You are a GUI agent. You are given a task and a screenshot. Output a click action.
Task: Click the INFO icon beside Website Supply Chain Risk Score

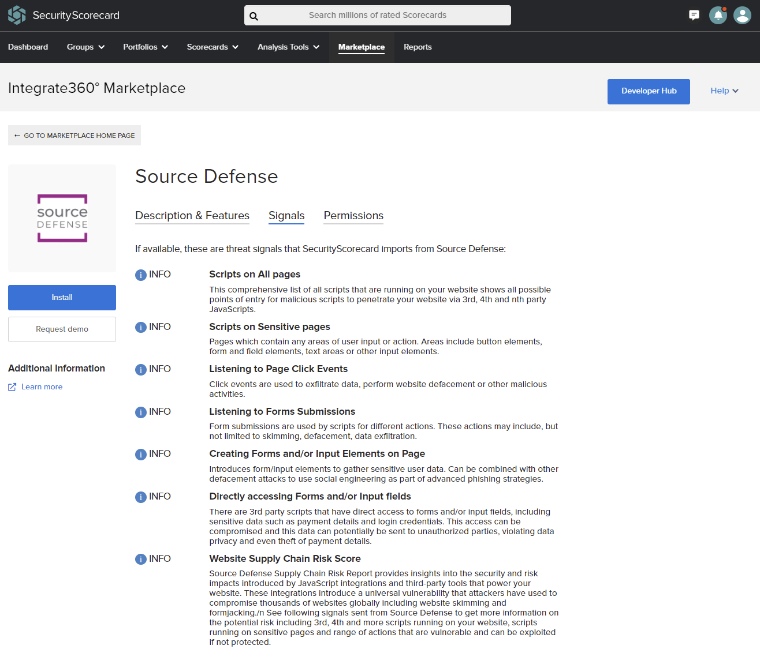(x=140, y=558)
